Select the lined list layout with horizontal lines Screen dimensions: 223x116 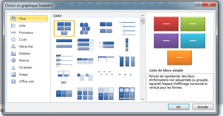pos(127,28)
